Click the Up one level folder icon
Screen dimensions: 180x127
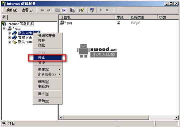pos(57,10)
